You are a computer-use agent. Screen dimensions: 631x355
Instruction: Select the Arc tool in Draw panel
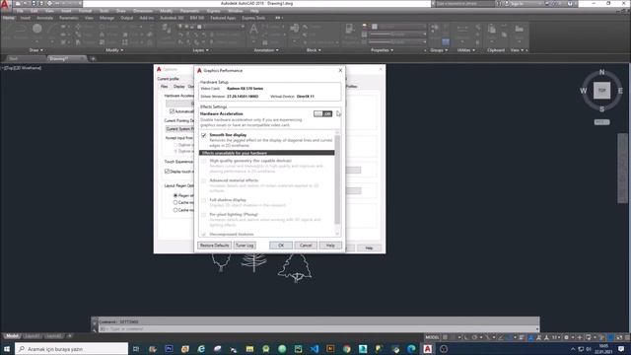pos(52,29)
